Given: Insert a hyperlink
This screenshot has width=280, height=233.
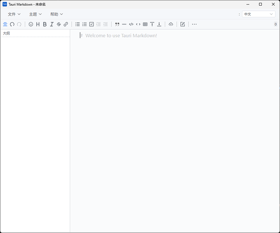Looking at the screenshot, I should pyautogui.click(x=66, y=24).
